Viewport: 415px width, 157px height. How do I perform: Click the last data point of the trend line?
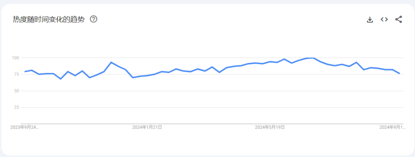(x=400, y=73)
